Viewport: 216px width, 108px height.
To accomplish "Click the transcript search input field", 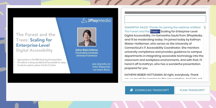I will (x=165, y=19).
